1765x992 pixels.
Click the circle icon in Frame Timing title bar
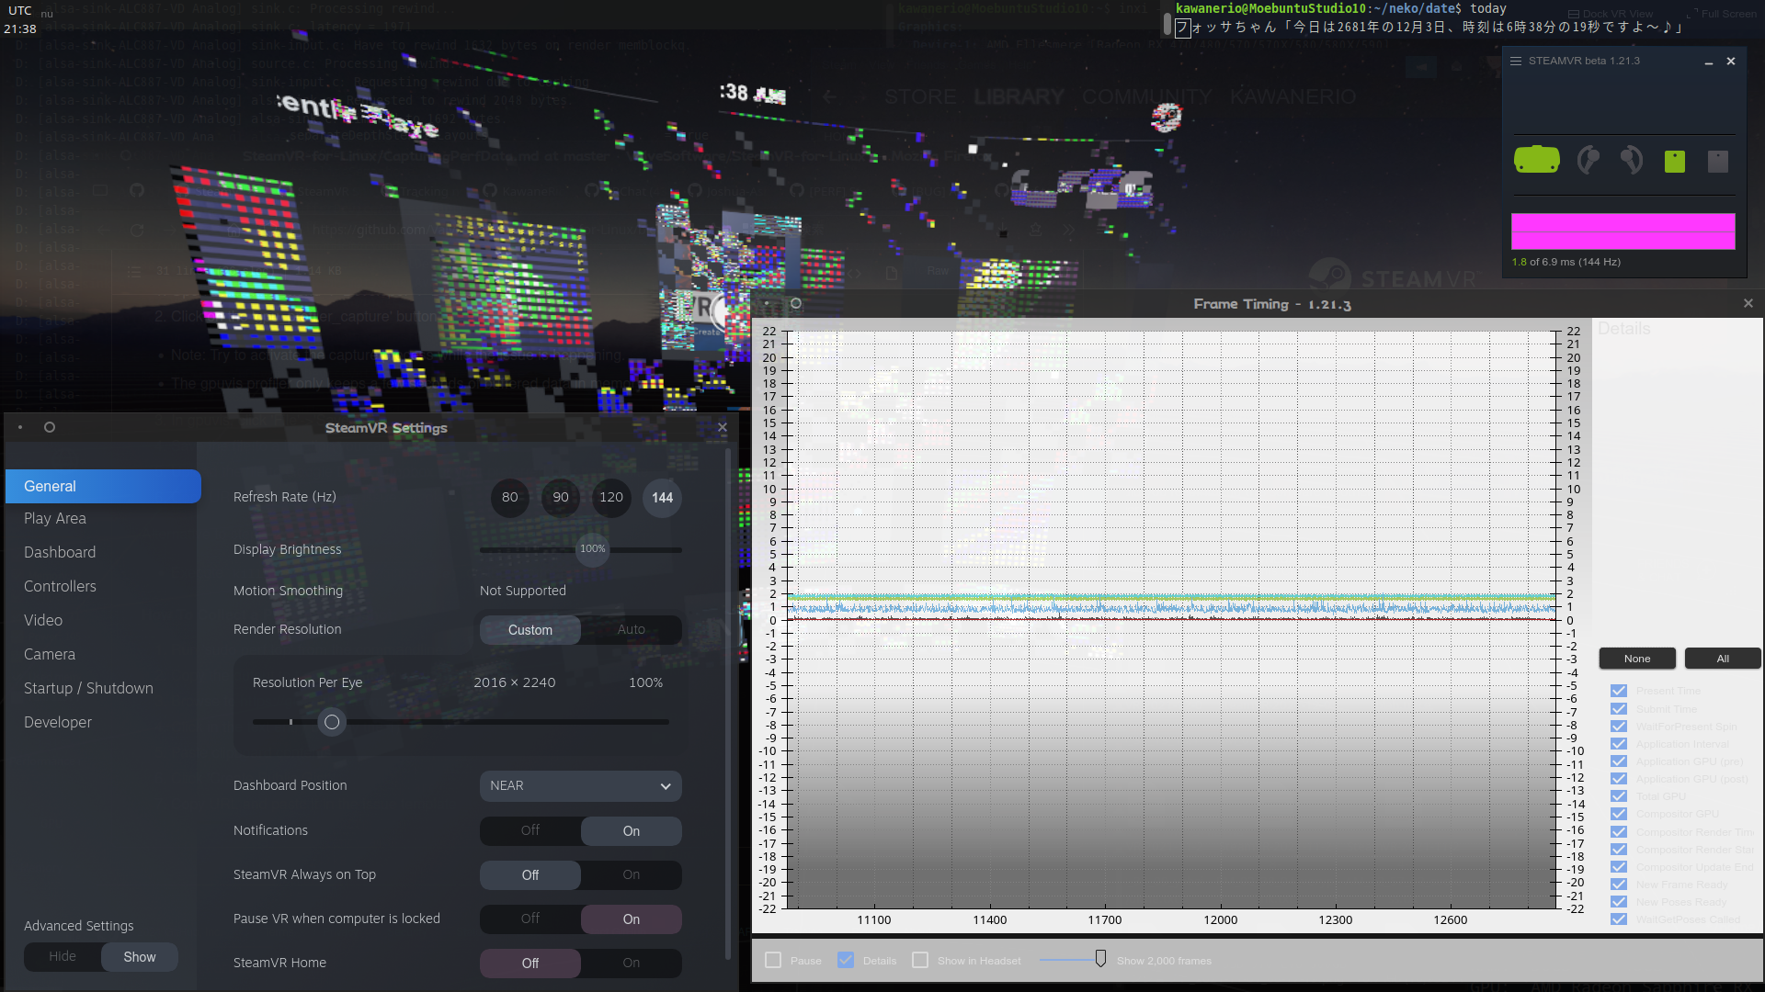[796, 303]
